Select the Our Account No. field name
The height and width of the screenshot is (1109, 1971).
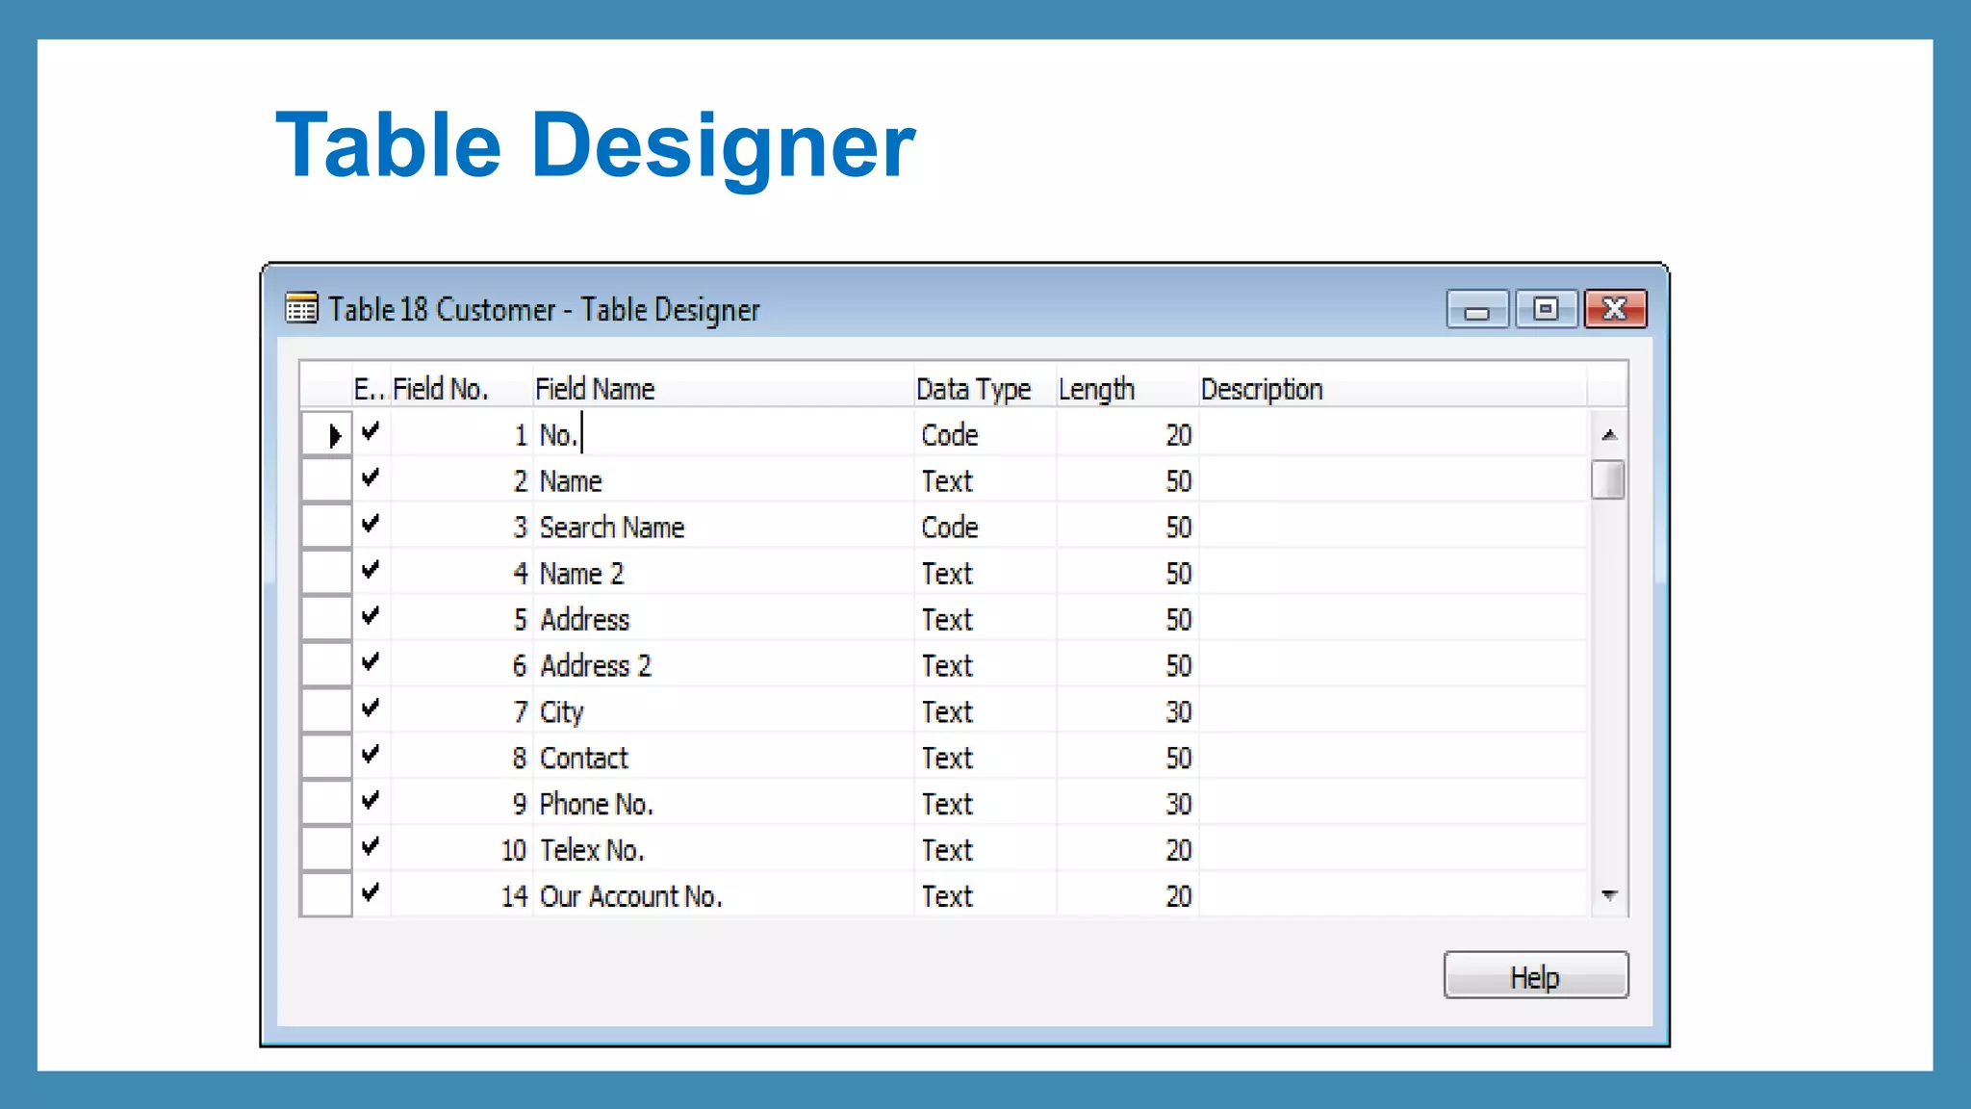pyautogui.click(x=630, y=897)
